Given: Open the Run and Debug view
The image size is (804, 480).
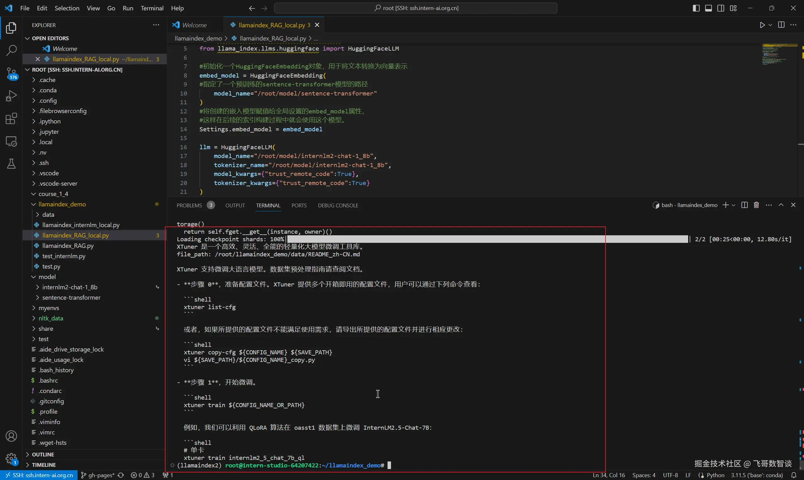Looking at the screenshot, I should click(x=11, y=96).
